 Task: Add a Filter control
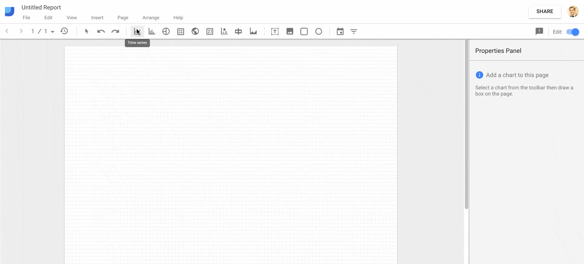click(354, 31)
